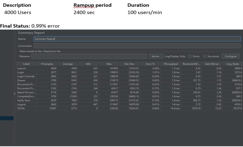Image resolution: width=243 pixels, height=147 pixels.
Task: Select the Login row label
Action: tap(20, 72)
